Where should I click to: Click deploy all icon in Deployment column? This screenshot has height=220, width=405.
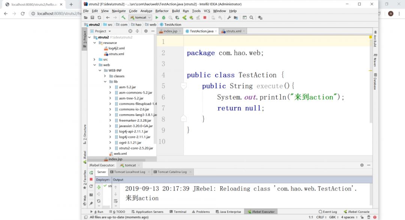pyautogui.click(x=99, y=187)
